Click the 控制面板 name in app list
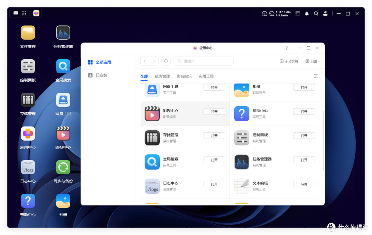372x235 pixels. pyautogui.click(x=260, y=135)
